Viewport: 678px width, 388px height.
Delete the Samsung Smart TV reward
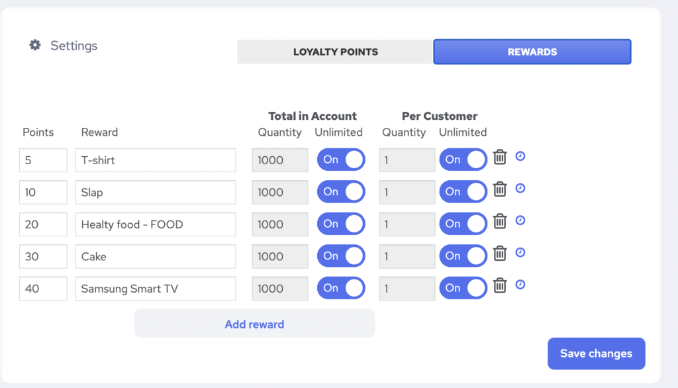coord(500,286)
